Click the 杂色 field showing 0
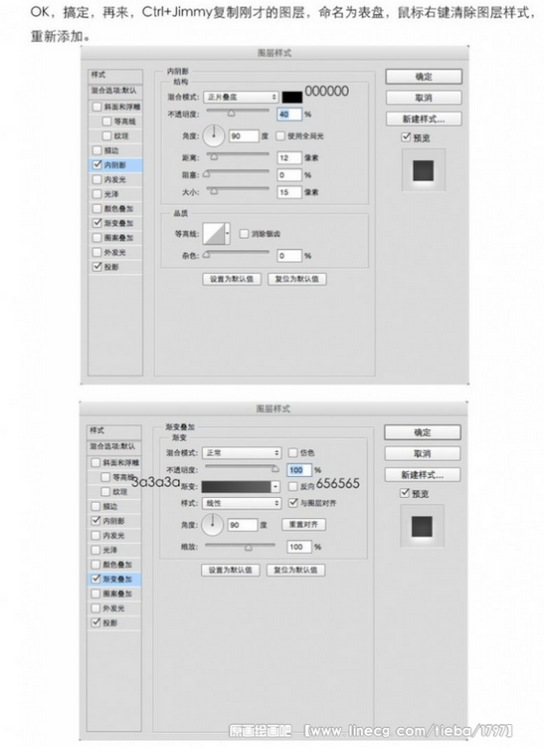Viewport: 544px width, 747px height. click(289, 256)
